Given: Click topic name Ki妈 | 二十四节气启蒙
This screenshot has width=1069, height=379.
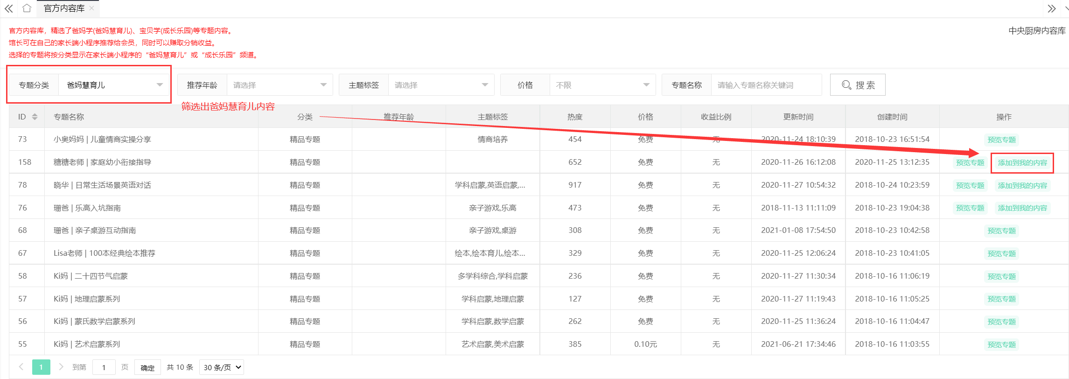Looking at the screenshot, I should [x=91, y=276].
